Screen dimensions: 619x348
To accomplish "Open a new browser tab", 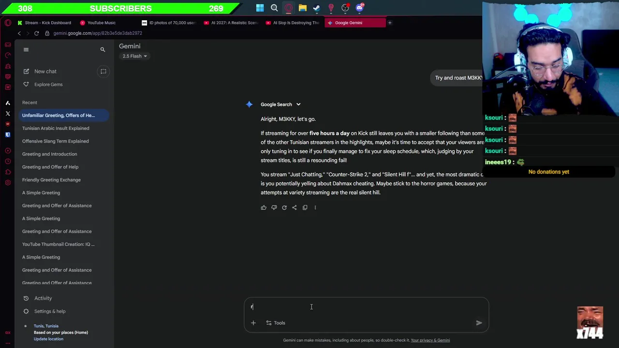I will pos(390,23).
